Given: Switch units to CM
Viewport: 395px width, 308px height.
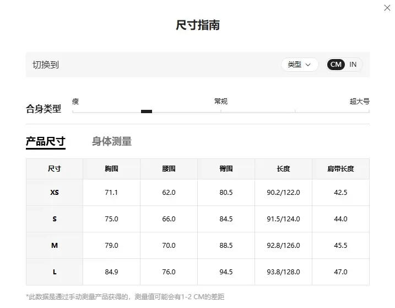Looking at the screenshot, I should click(x=336, y=65).
